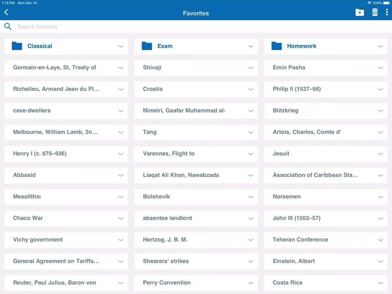Expand chevron for Einstein, Albert
Screen dimensions: 392x294
click(381, 262)
